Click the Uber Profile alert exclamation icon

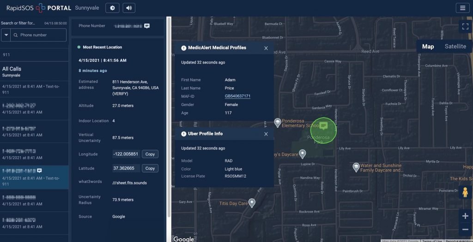(183, 134)
